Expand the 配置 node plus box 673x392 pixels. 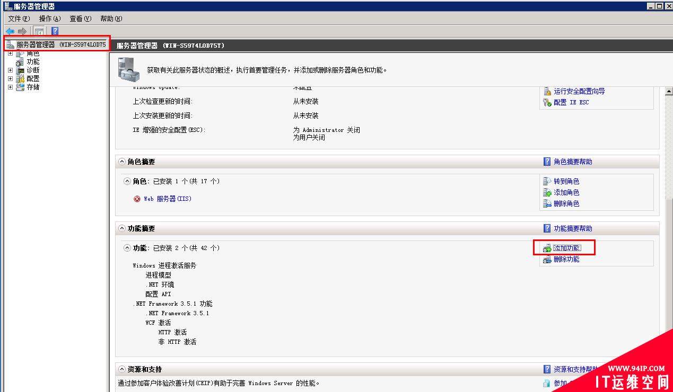coord(10,78)
